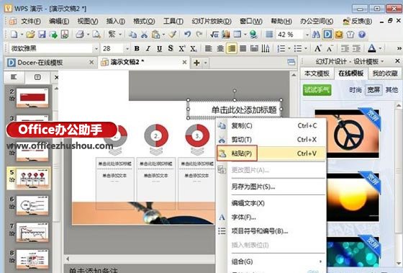Image resolution: width=403 pixels, height=273 pixels.
Task: Expand the zoom percentage dropdown
Action: pyautogui.click(x=307, y=35)
